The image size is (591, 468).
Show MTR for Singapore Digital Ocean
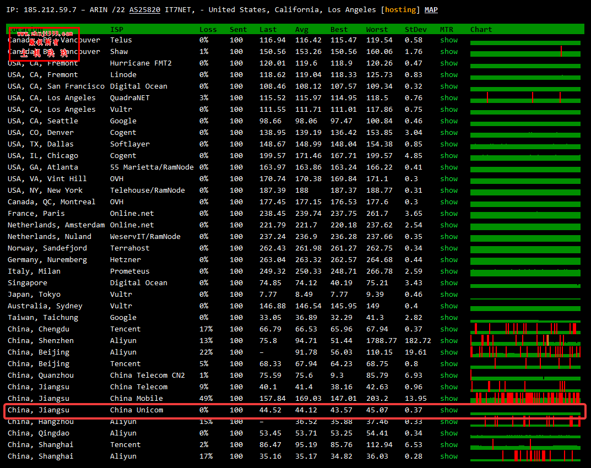pos(449,282)
